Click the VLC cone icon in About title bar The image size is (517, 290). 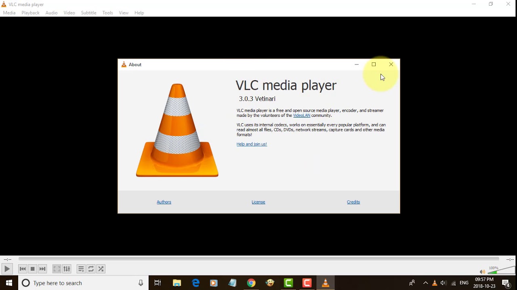click(124, 64)
